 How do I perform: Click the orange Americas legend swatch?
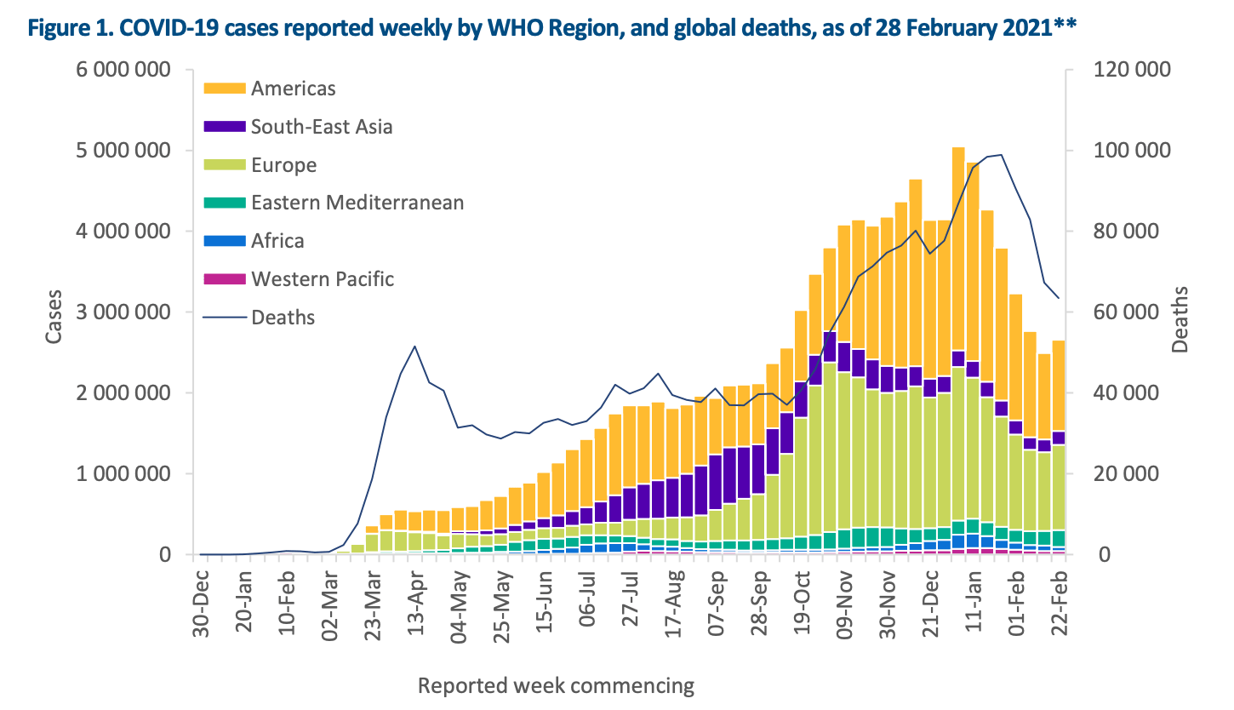point(225,88)
